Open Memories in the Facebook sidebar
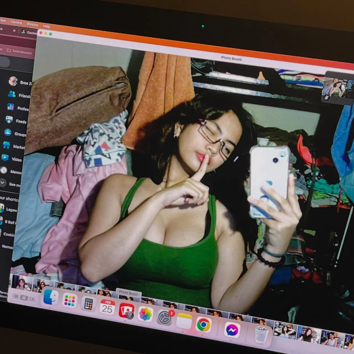The height and width of the screenshot is (354, 354). (x=11, y=171)
